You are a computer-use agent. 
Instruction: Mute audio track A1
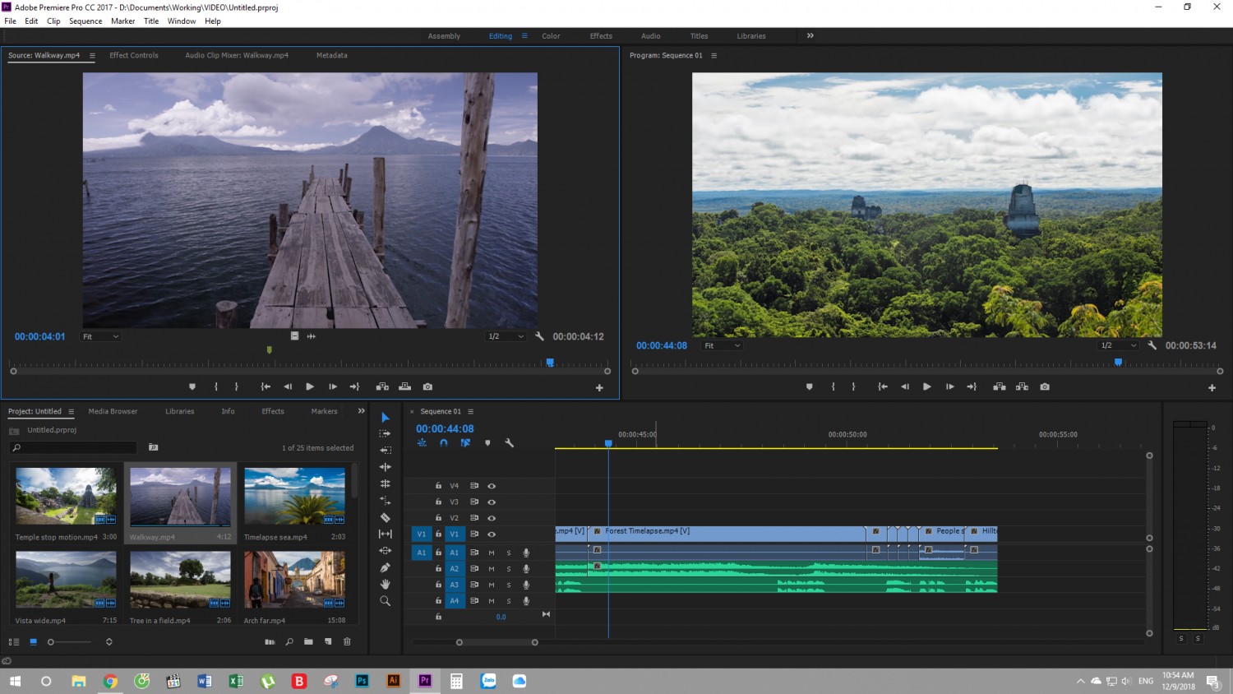(x=492, y=553)
